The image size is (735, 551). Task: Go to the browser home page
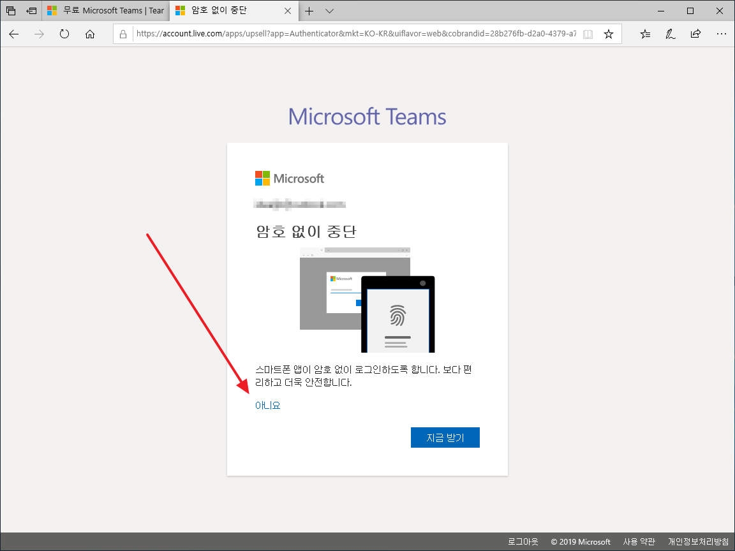(90, 34)
